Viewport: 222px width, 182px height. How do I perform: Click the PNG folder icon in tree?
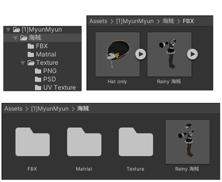tap(38, 71)
